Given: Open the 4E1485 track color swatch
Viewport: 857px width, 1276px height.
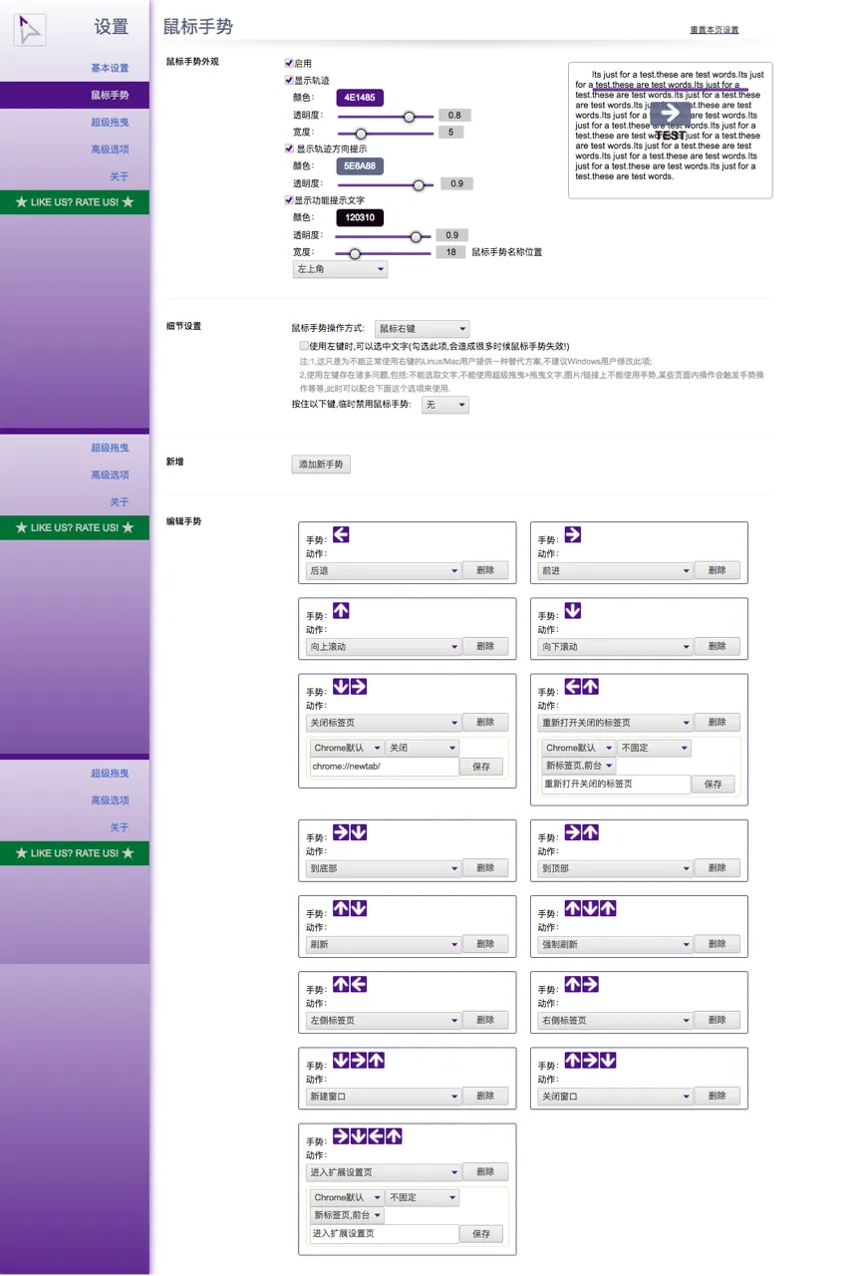Looking at the screenshot, I should pos(360,98).
